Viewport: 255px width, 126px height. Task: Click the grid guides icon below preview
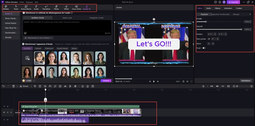(187, 81)
